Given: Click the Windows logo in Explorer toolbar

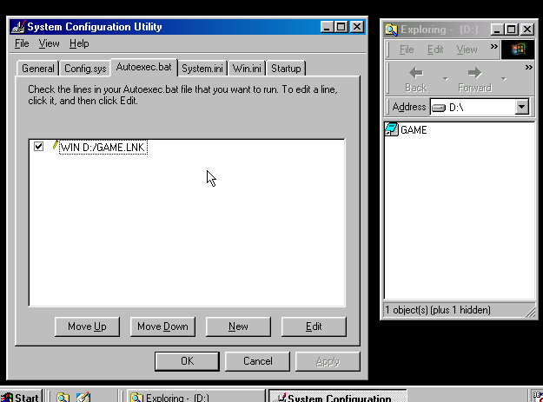Looking at the screenshot, I should click(518, 49).
